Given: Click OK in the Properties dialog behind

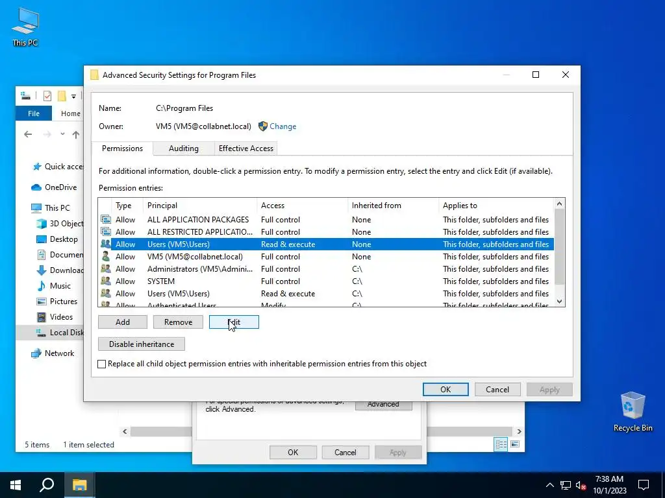Looking at the screenshot, I should 293,452.
